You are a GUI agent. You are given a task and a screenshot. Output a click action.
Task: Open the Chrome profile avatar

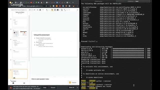[x=74, y=6]
